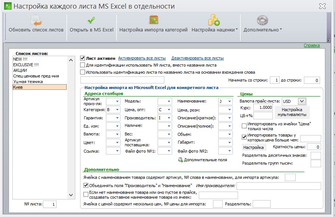The height and width of the screenshot is (217, 335).
Task: Click the Настройка мультивалюты button
Action: (292, 112)
